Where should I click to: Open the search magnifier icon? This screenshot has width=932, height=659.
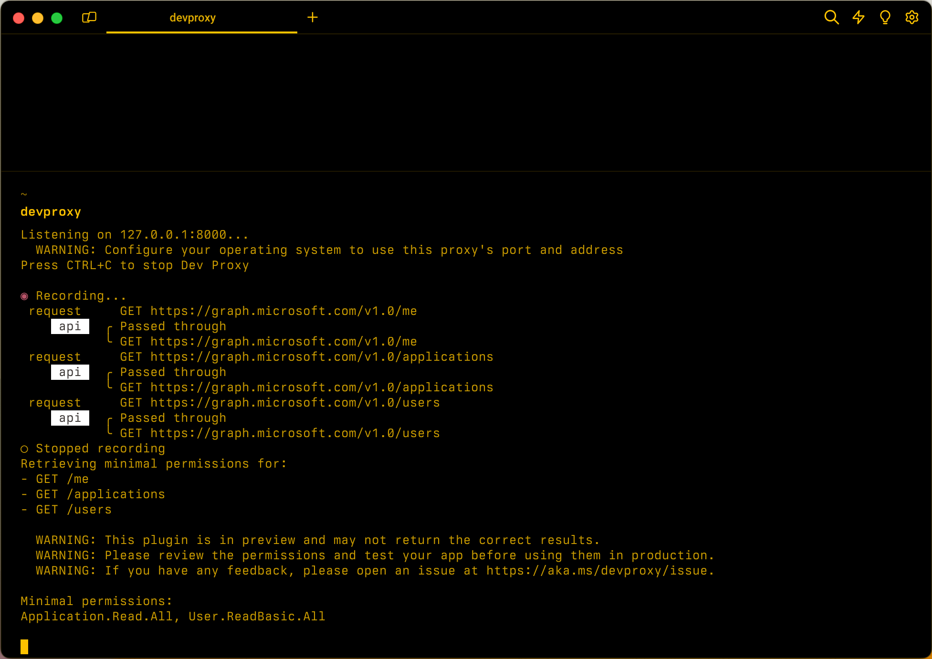[831, 18]
